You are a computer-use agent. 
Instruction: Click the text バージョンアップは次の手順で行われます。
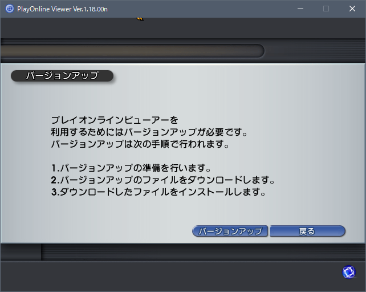(140, 144)
